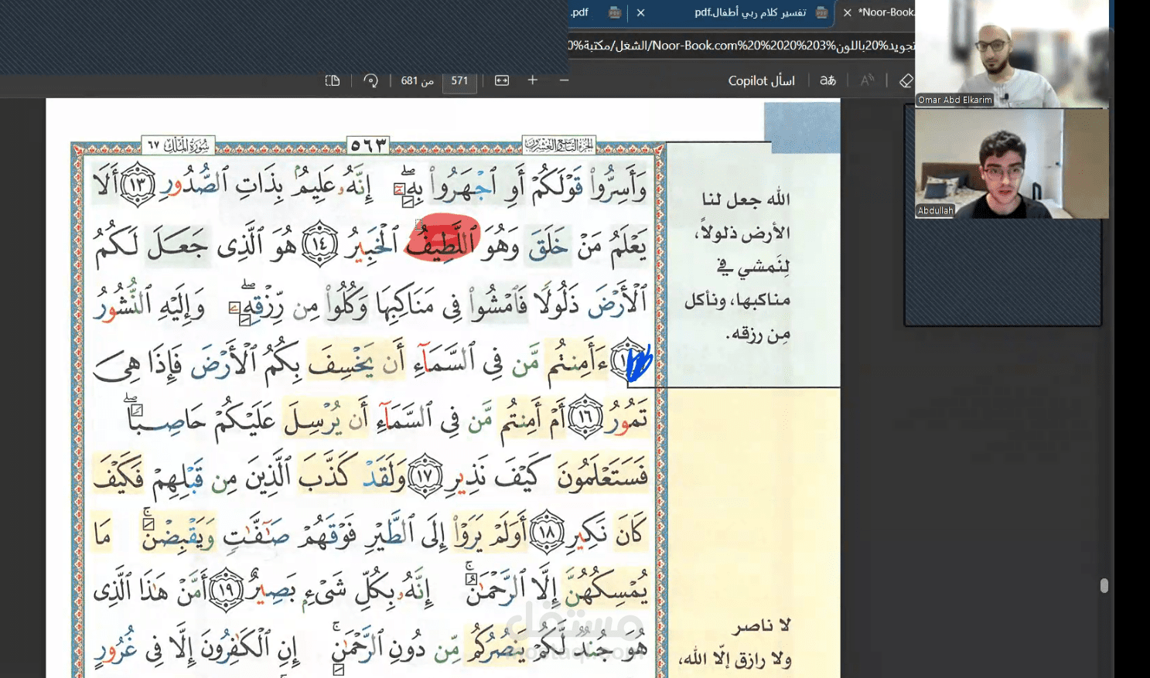
Task: Click the verse 14 marker in the page
Action: pos(319,244)
